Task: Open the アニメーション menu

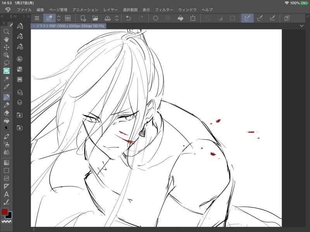Action: pyautogui.click(x=85, y=10)
